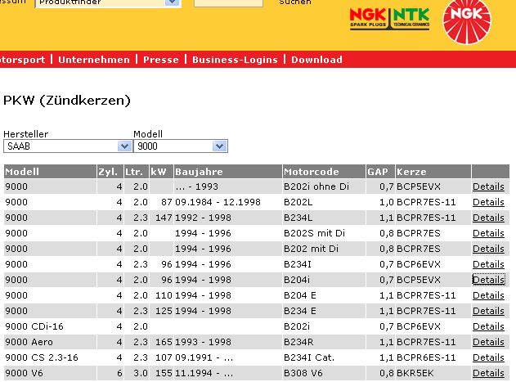Click the search input field at top
The height and width of the screenshot is (382, 516).
[x=228, y=3]
